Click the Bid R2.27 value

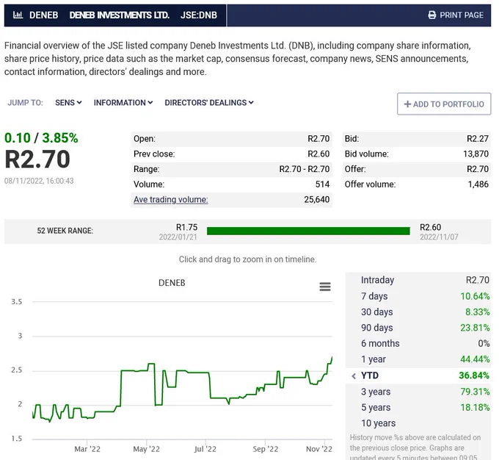pyautogui.click(x=478, y=139)
